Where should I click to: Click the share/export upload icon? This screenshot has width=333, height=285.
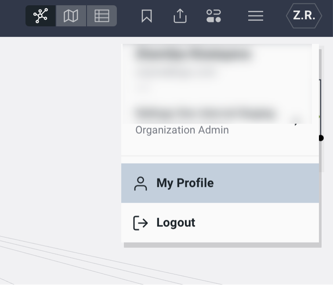click(x=180, y=16)
